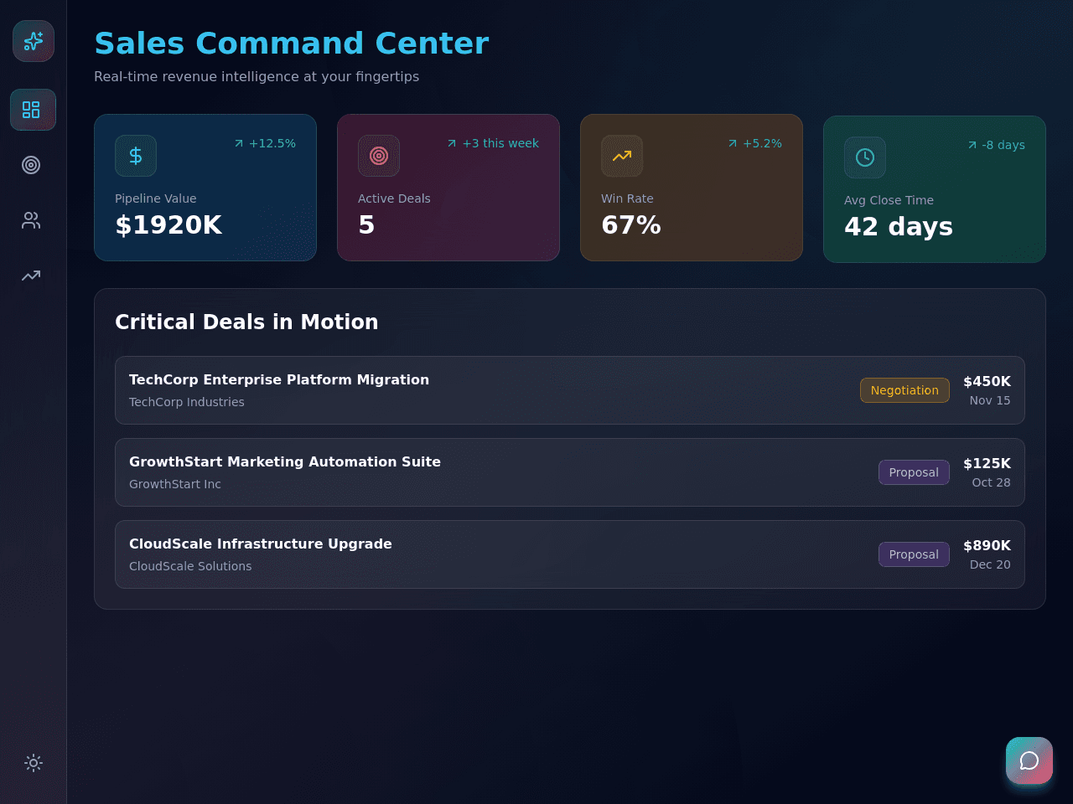Click the dollar icon on Pipeline Value card

tap(136, 156)
